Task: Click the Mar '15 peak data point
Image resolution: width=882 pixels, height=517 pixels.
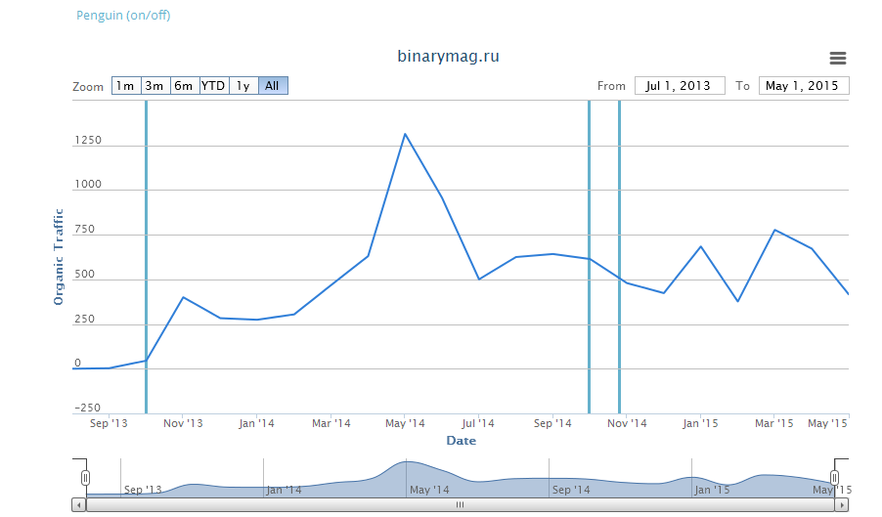Action: coord(774,230)
